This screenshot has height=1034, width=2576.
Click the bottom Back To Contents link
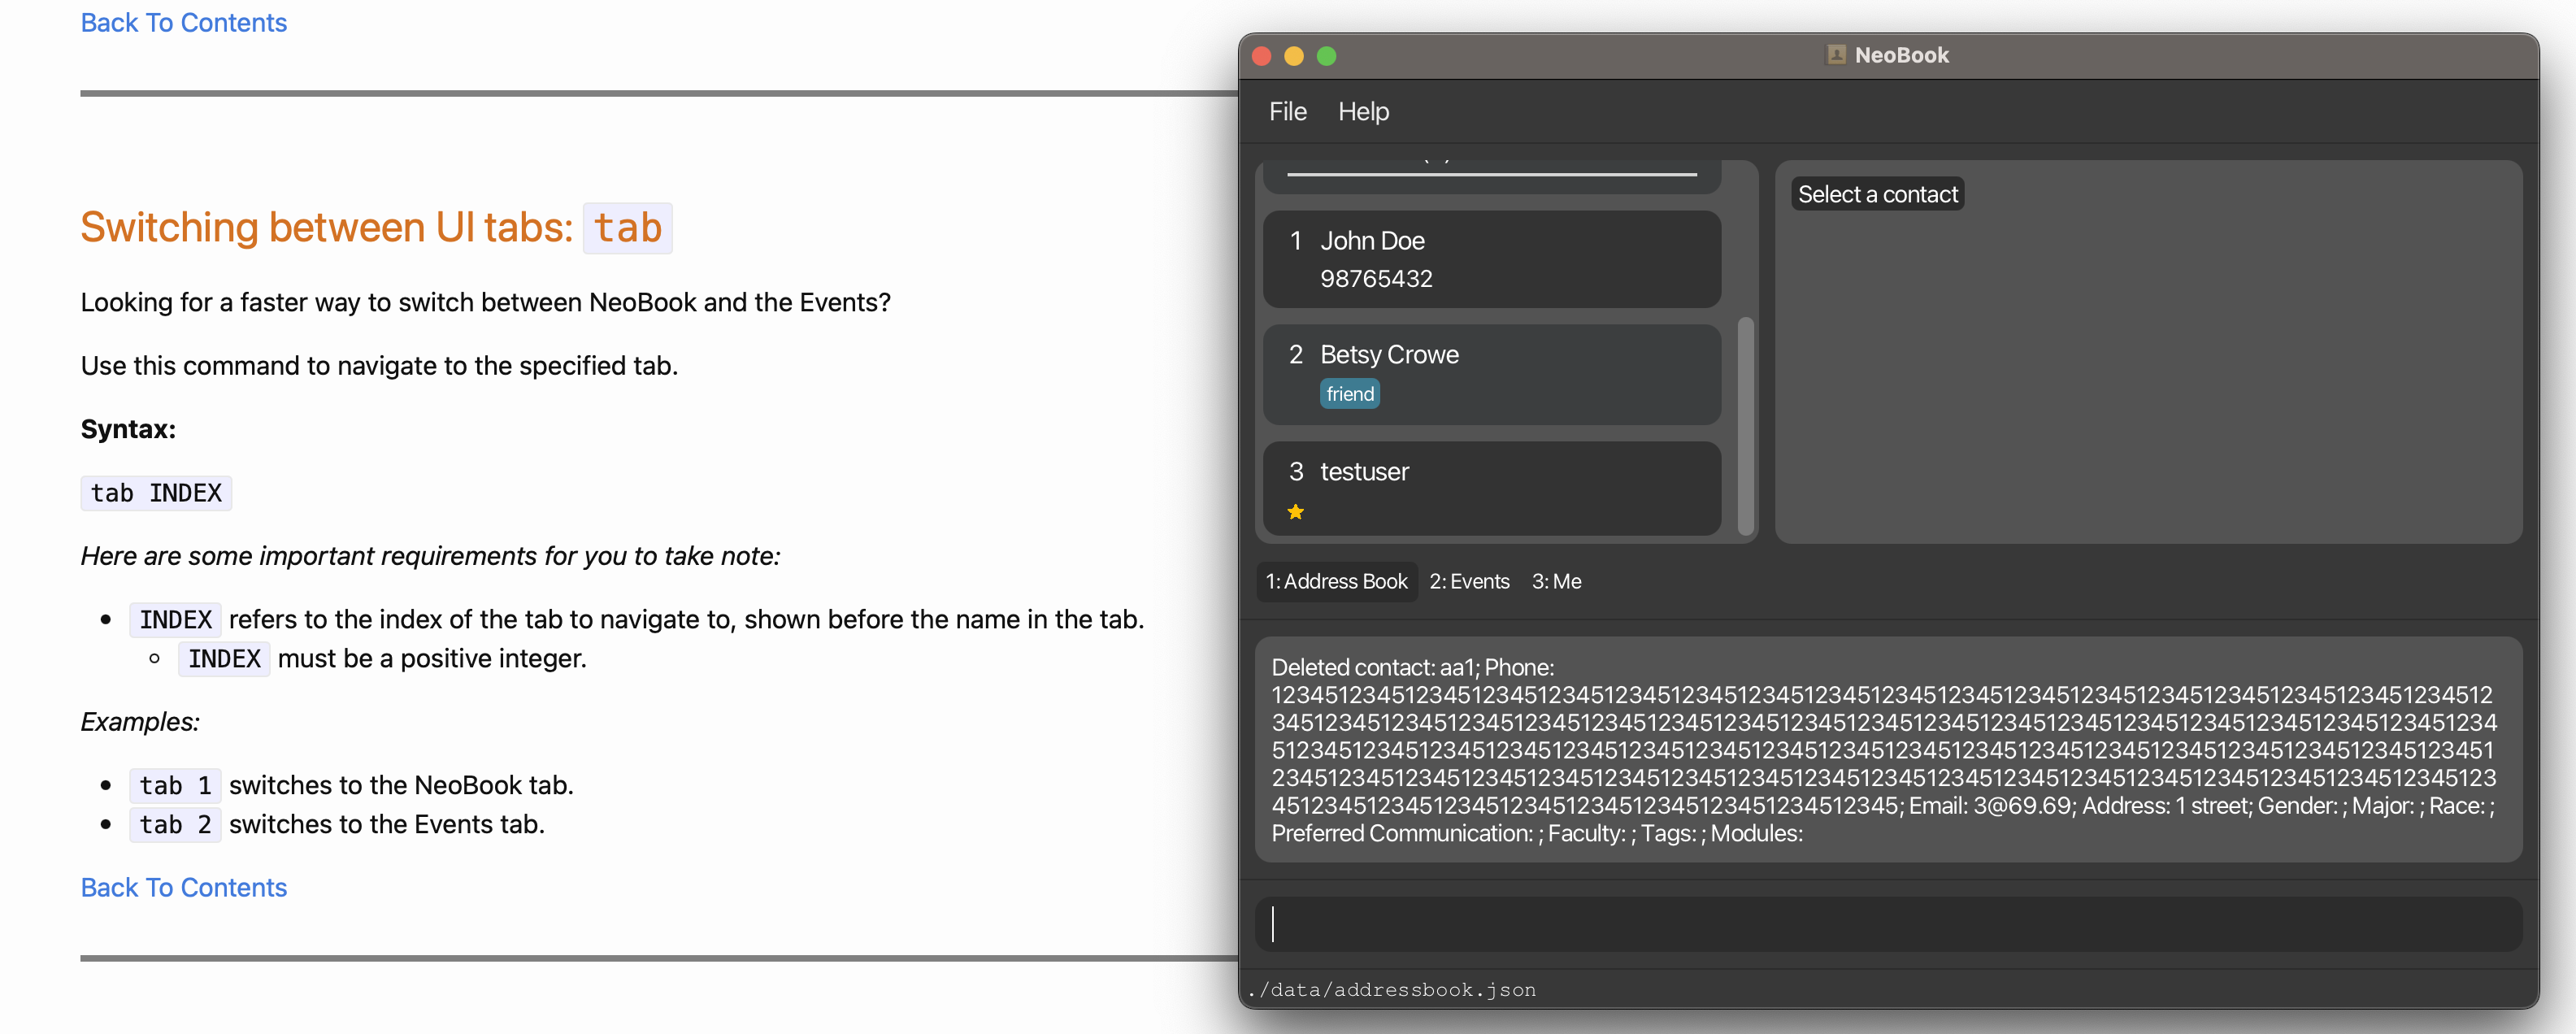[183, 887]
